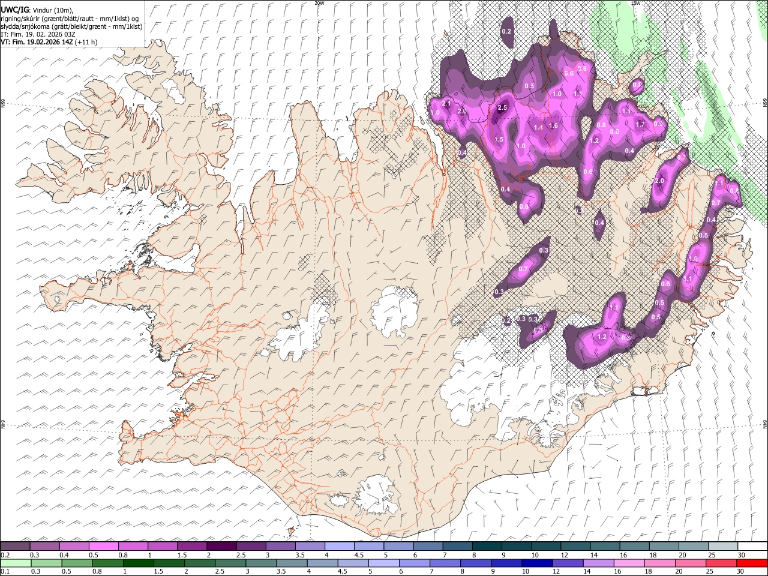The image size is (768, 576).
Task: Click the 'rigning/skúrir' header line
Action: coord(70,19)
